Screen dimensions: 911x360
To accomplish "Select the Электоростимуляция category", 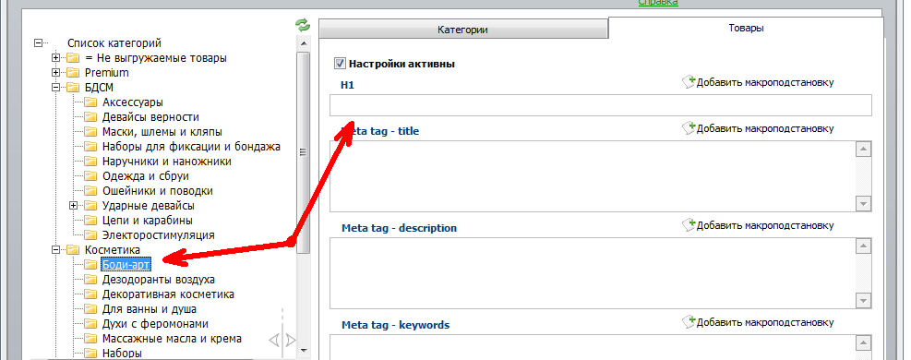I will (x=159, y=235).
